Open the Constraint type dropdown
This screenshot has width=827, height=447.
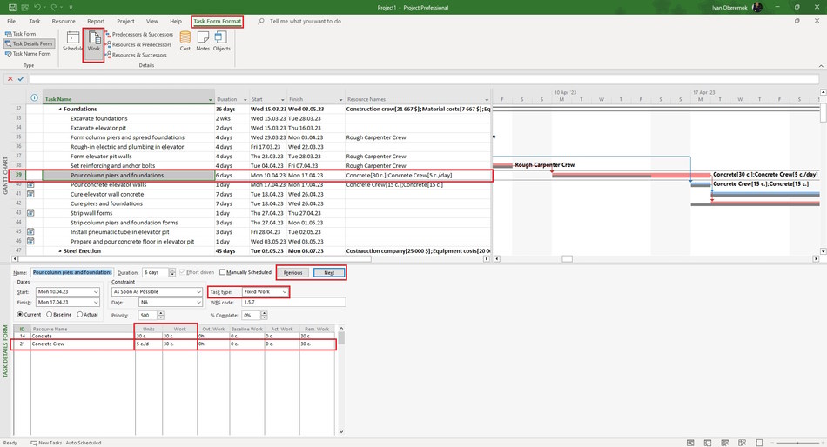[x=198, y=292]
